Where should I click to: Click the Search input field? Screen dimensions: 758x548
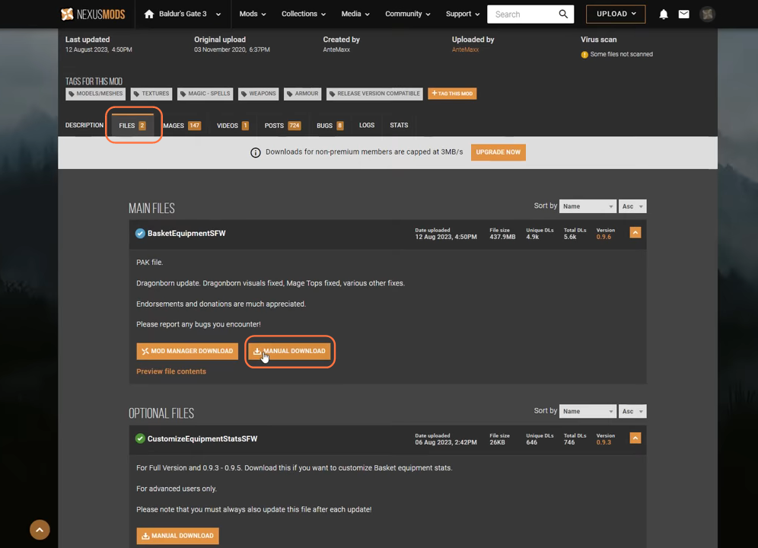pyautogui.click(x=522, y=14)
